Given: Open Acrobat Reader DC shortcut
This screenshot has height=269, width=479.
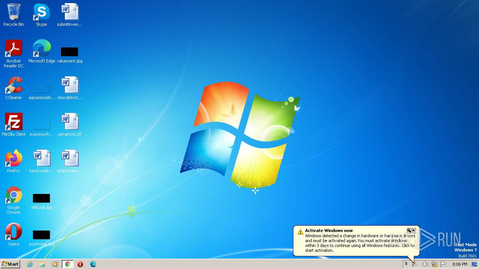Looking at the screenshot, I should pos(13,54).
